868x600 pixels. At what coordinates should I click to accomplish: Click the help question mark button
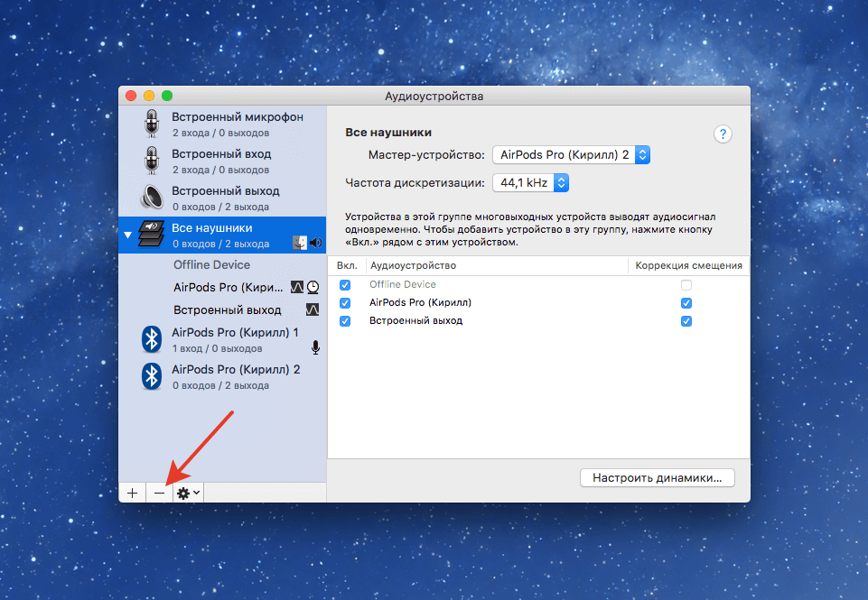[722, 134]
